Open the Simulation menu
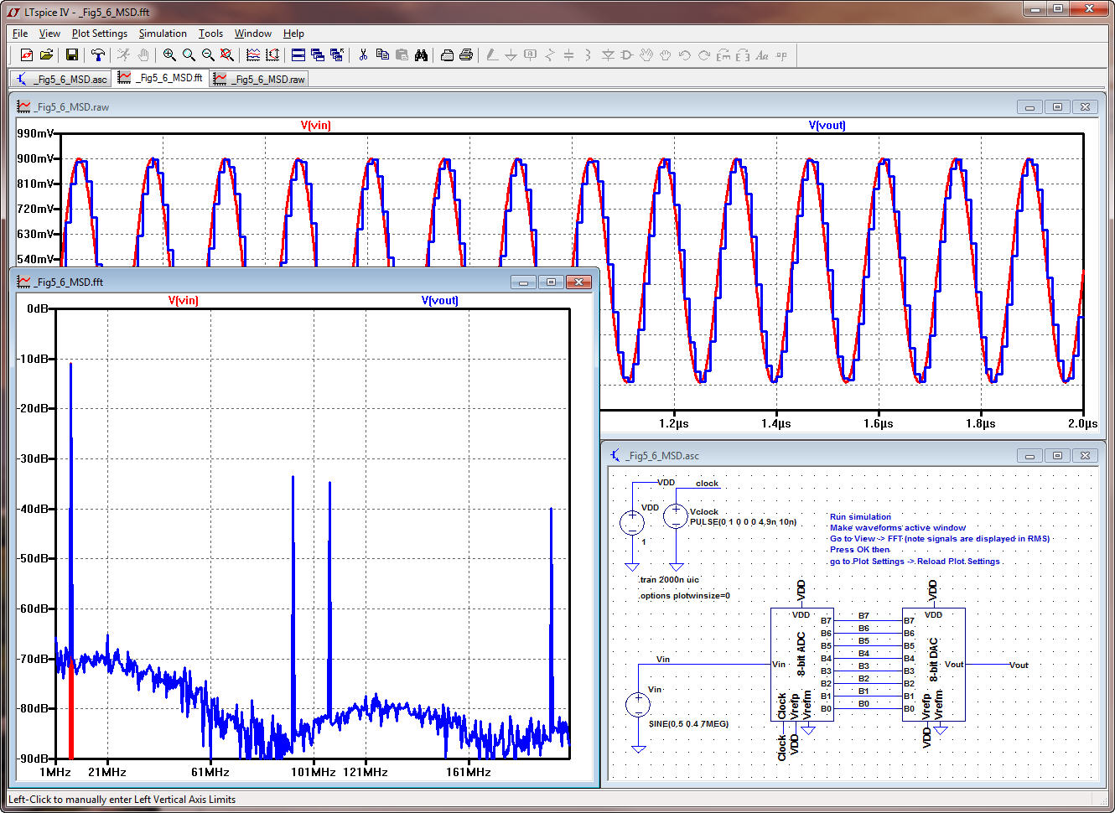 pyautogui.click(x=163, y=34)
